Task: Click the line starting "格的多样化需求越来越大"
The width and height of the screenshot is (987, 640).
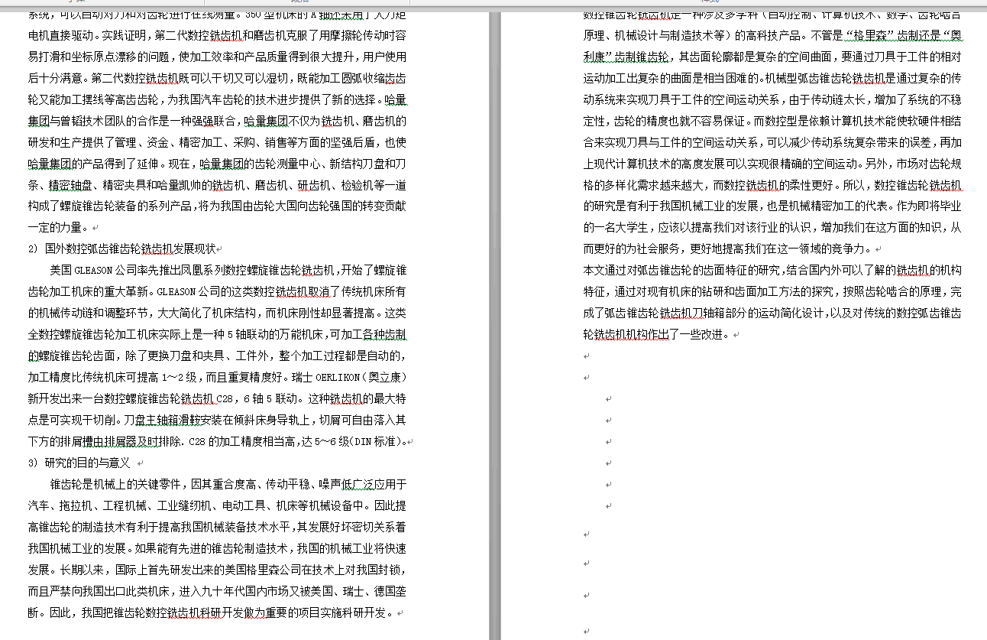Action: coord(772,184)
